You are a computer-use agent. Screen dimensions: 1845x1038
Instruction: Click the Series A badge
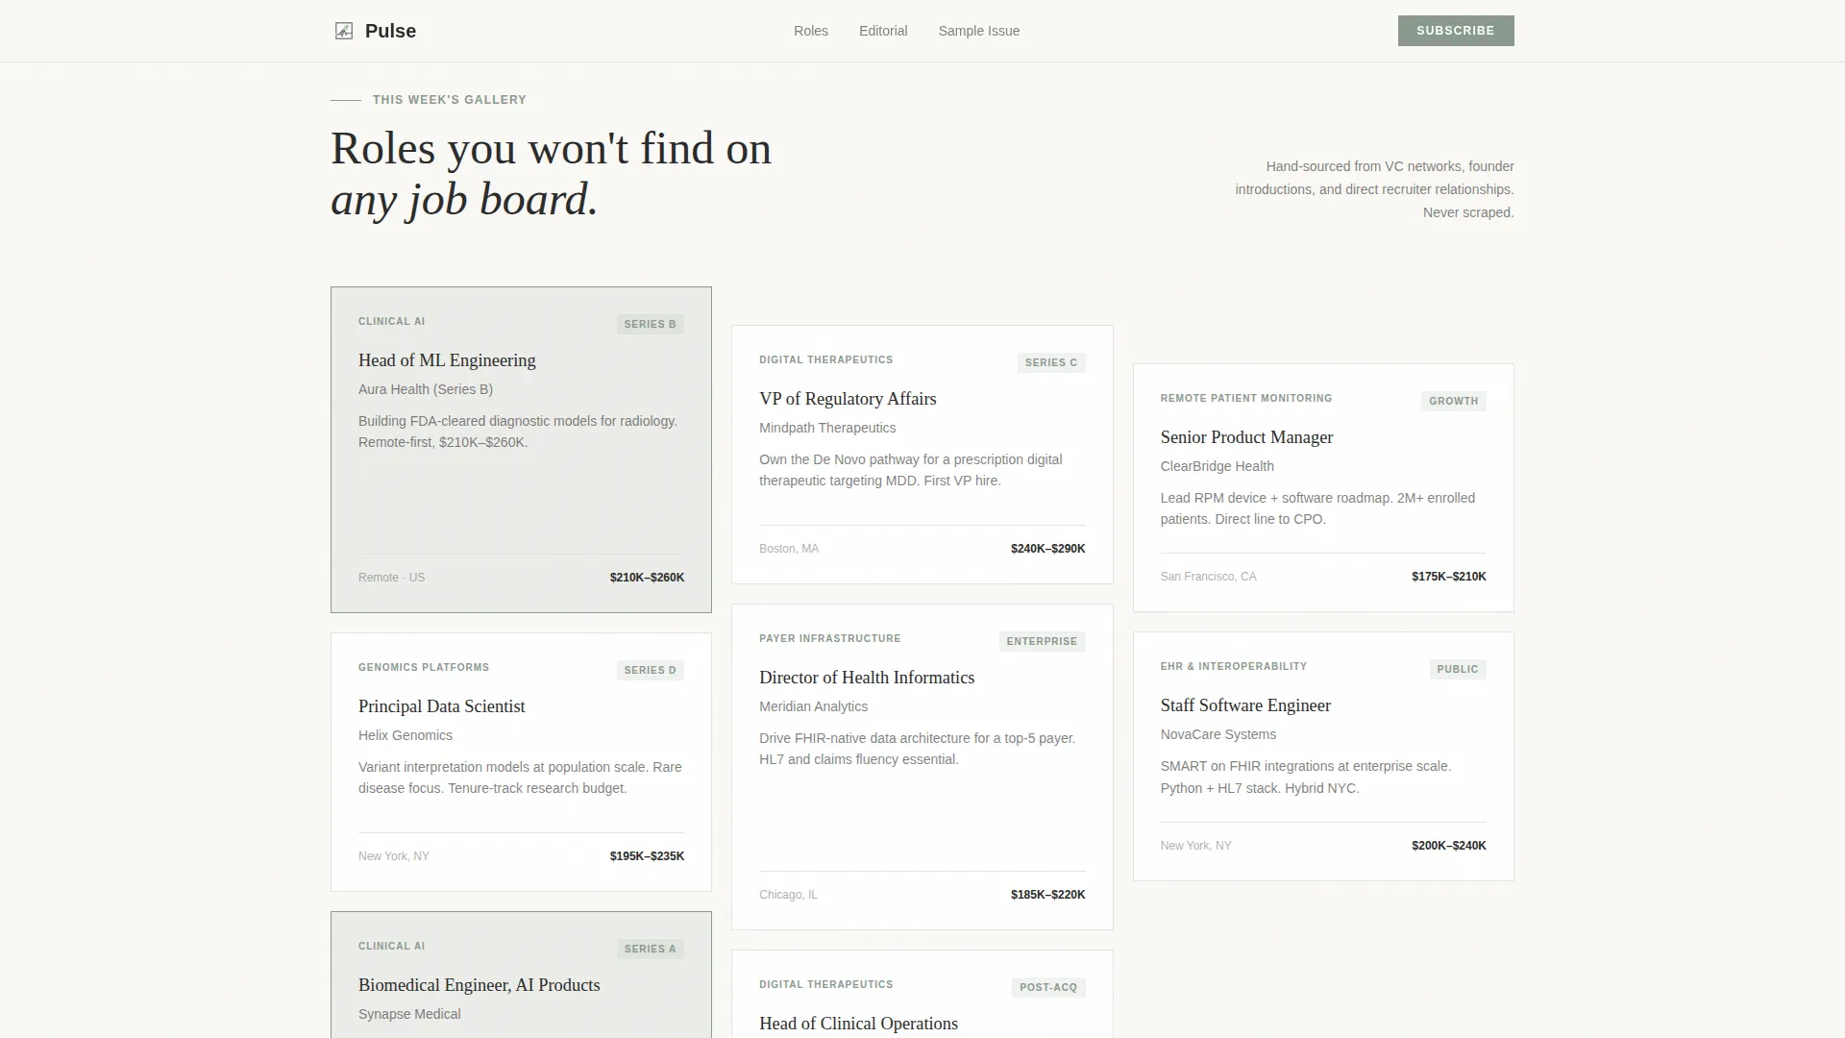[x=650, y=949]
